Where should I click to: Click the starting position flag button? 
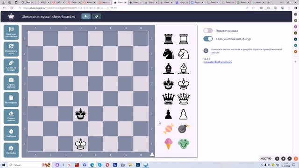(x=11, y=32)
